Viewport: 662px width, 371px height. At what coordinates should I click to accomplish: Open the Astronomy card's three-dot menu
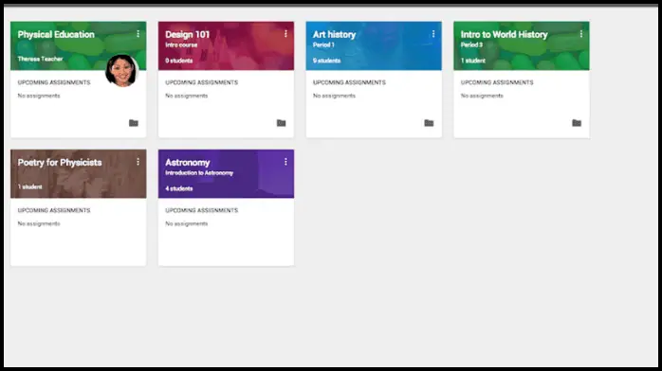click(285, 162)
